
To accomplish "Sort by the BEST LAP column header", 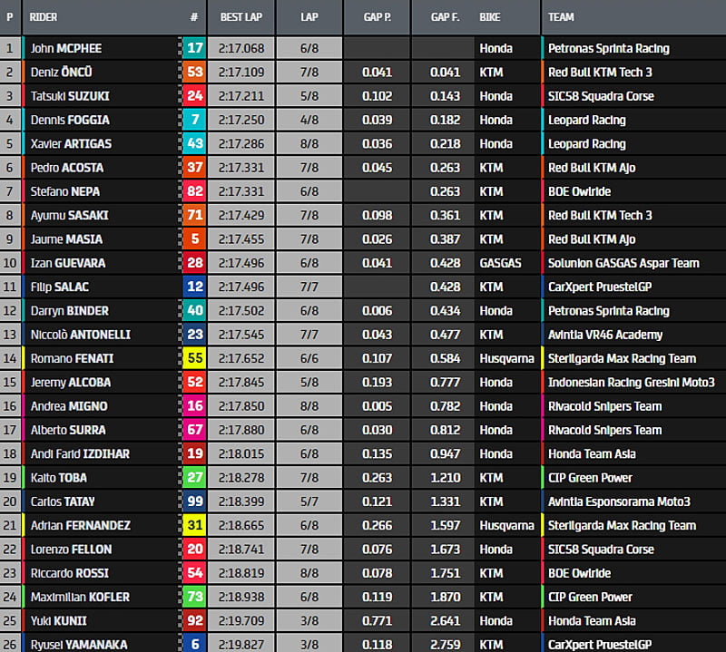I will [242, 17].
